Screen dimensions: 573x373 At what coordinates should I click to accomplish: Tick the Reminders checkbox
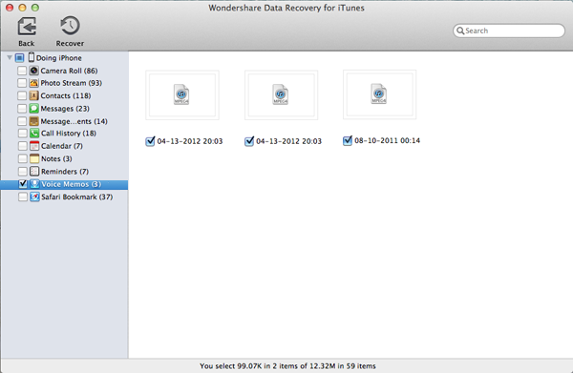click(x=22, y=172)
